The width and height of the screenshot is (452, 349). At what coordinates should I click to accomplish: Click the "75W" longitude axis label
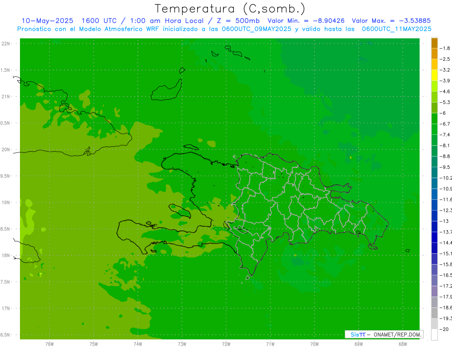point(94,344)
